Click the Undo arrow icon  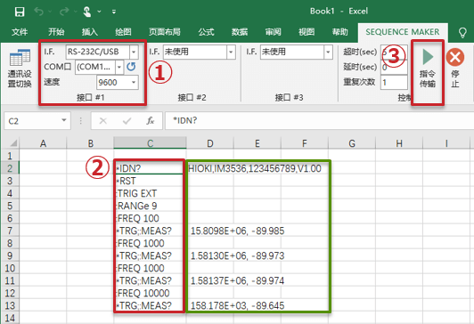[x=38, y=12]
